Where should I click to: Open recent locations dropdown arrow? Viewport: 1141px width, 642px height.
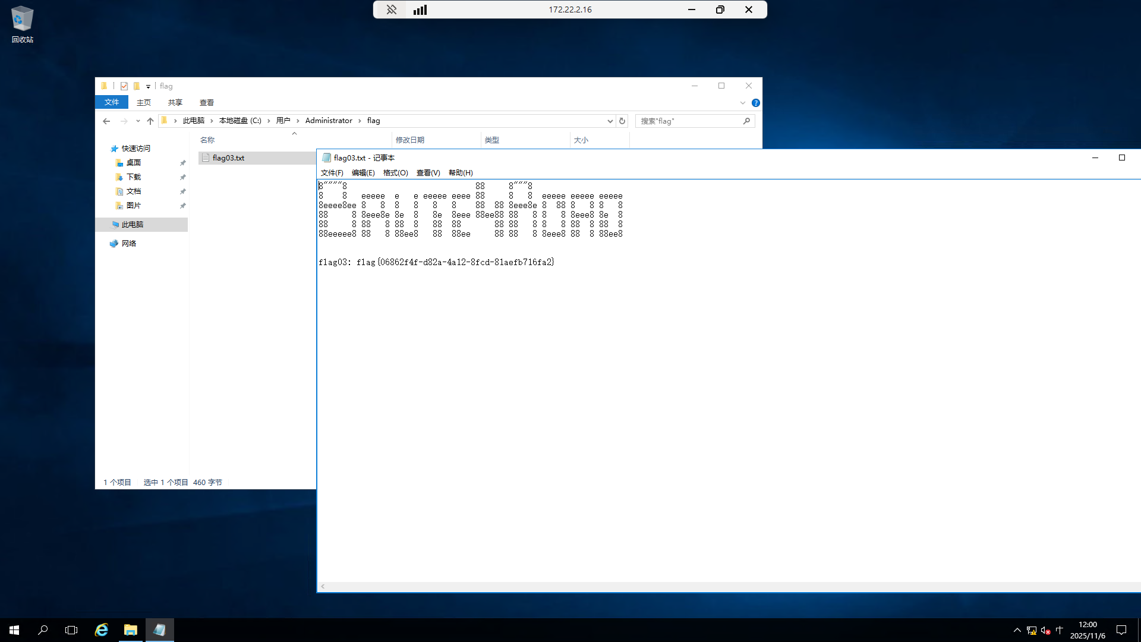tap(138, 121)
